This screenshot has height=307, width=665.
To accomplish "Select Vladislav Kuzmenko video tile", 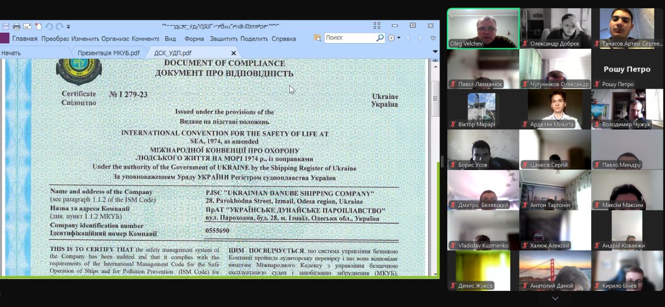I will [x=483, y=230].
